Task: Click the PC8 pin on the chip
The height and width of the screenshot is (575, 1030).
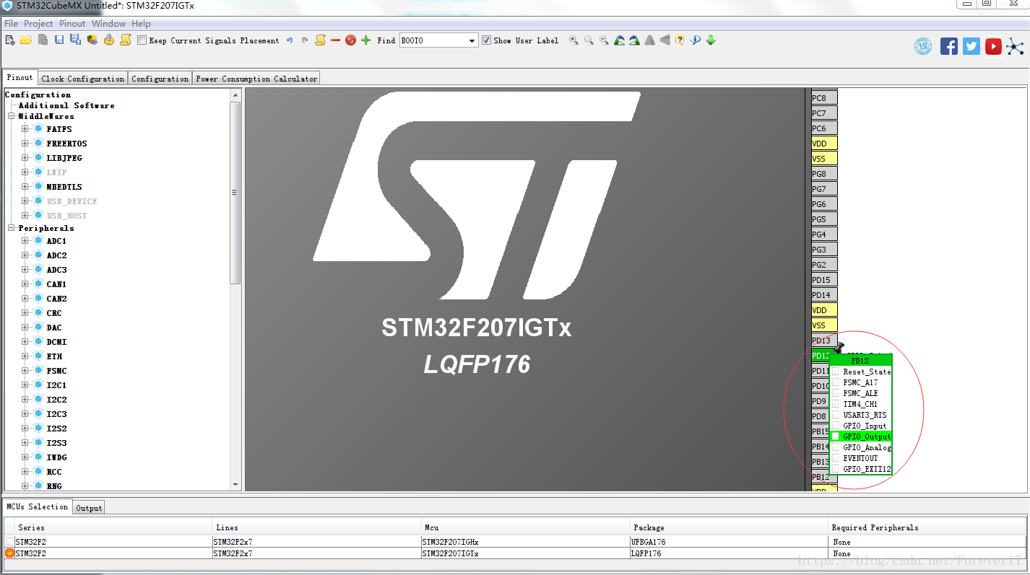Action: [x=824, y=98]
